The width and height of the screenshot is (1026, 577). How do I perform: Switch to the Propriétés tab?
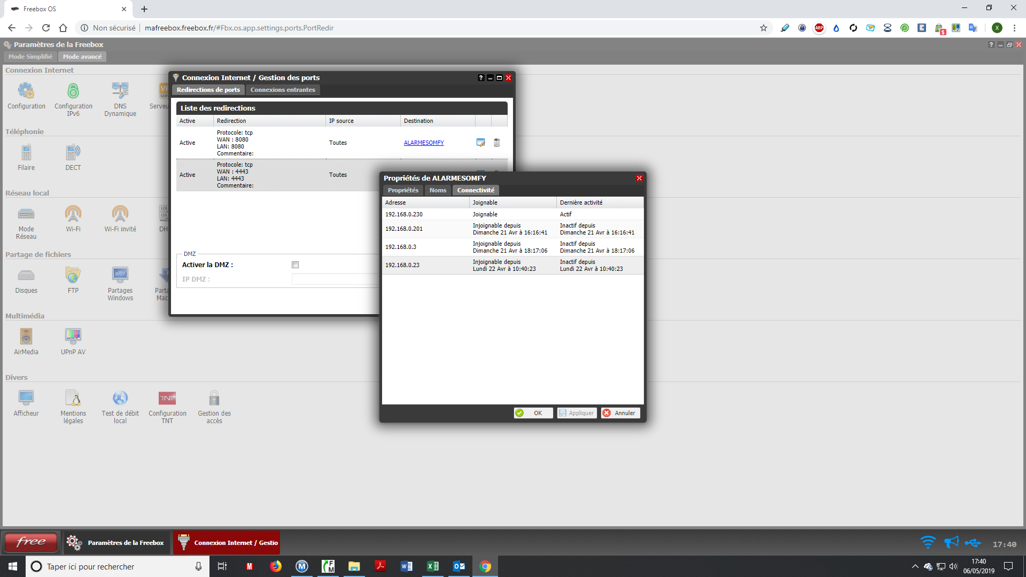[403, 190]
